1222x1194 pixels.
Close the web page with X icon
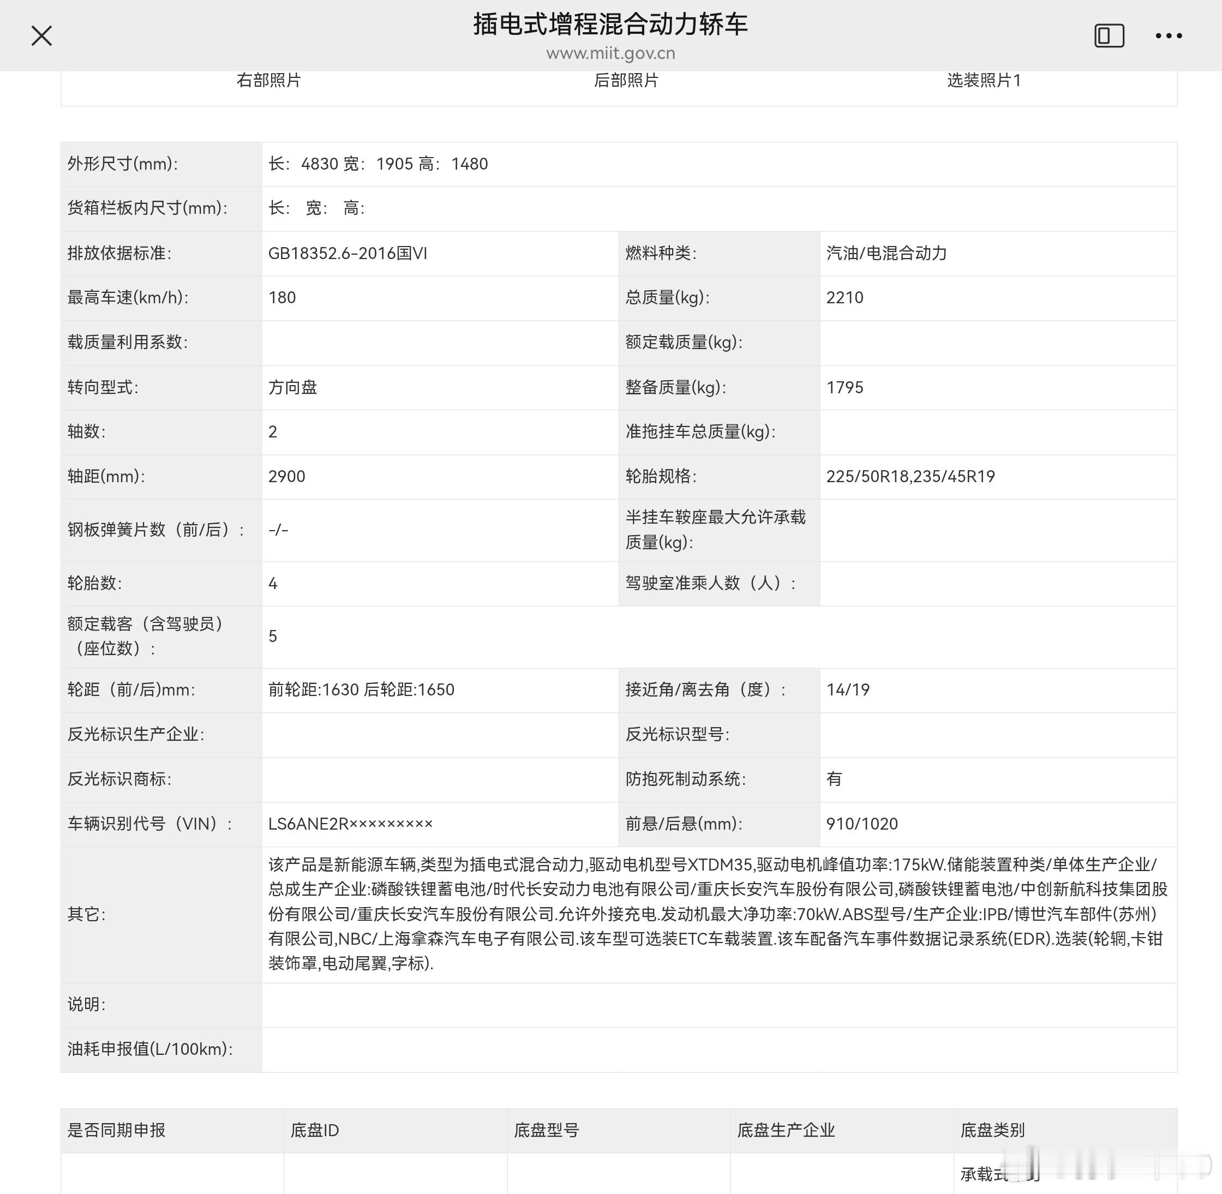[x=41, y=36]
